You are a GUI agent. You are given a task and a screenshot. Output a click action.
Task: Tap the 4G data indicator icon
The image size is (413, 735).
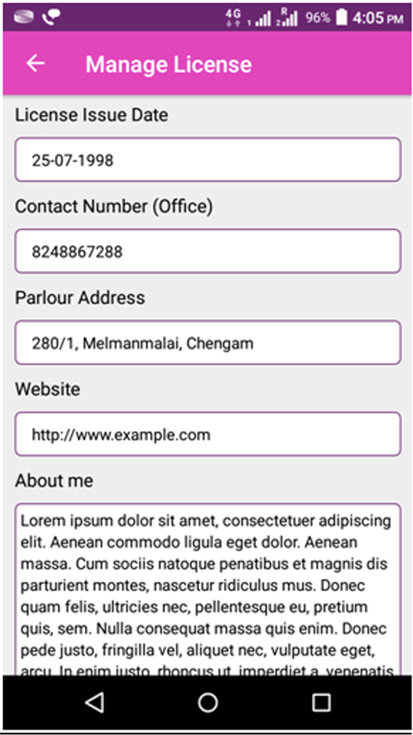233,18
